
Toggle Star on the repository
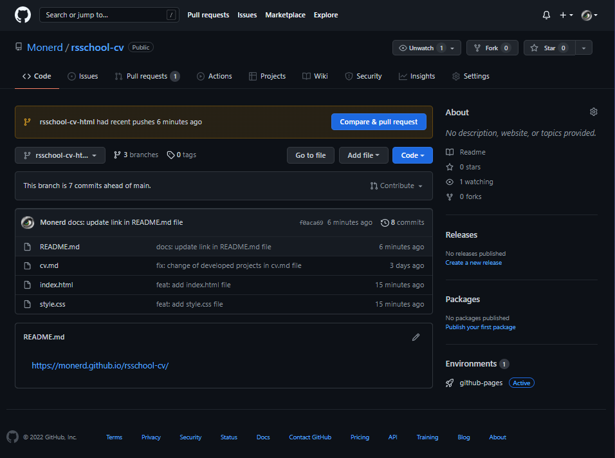coord(549,48)
